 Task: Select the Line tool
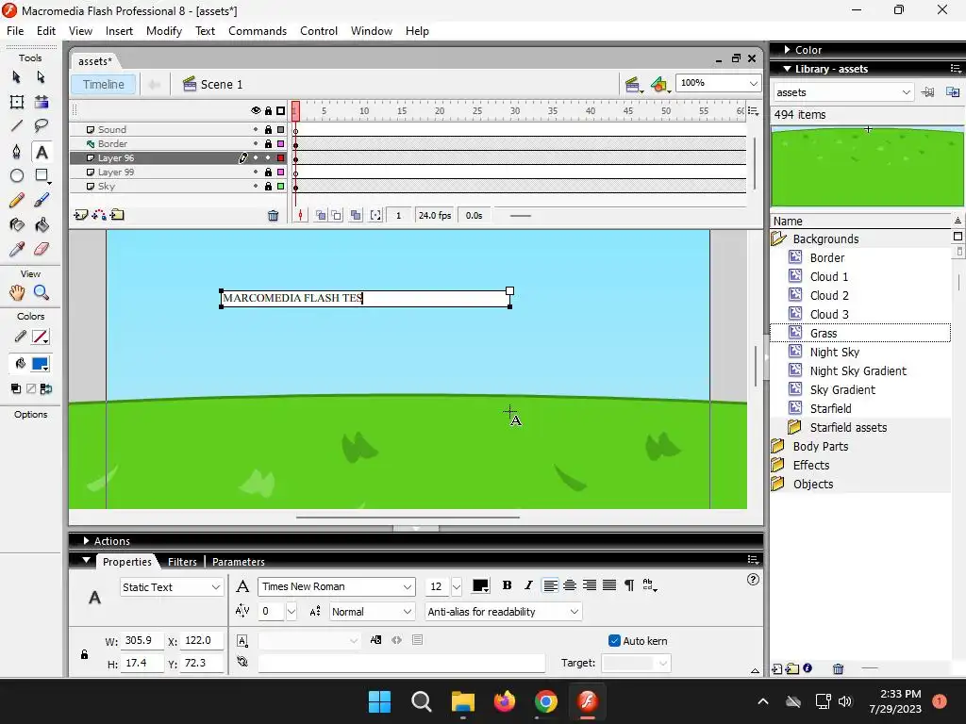[x=17, y=126]
